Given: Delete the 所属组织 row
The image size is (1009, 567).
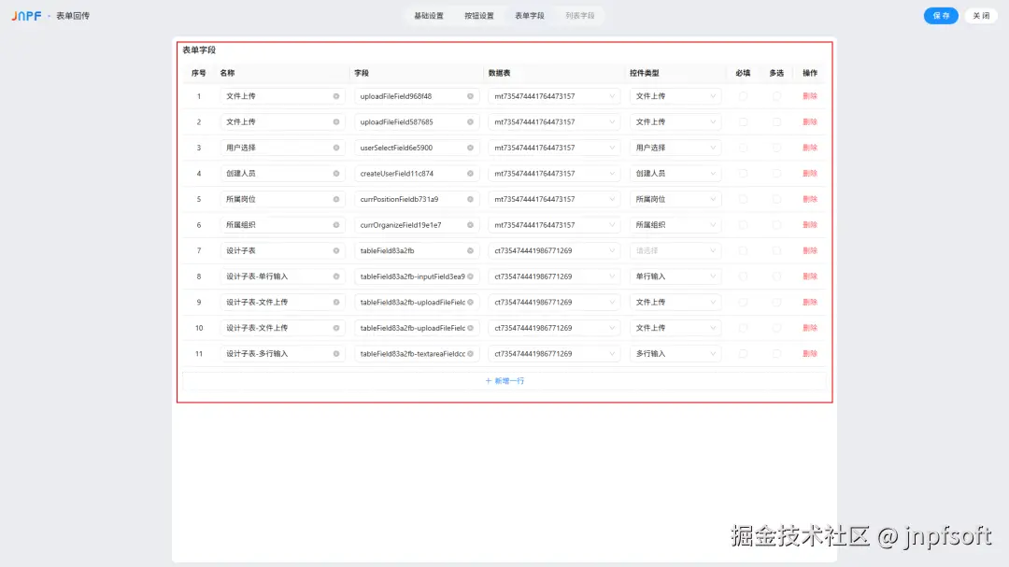Looking at the screenshot, I should [x=809, y=225].
